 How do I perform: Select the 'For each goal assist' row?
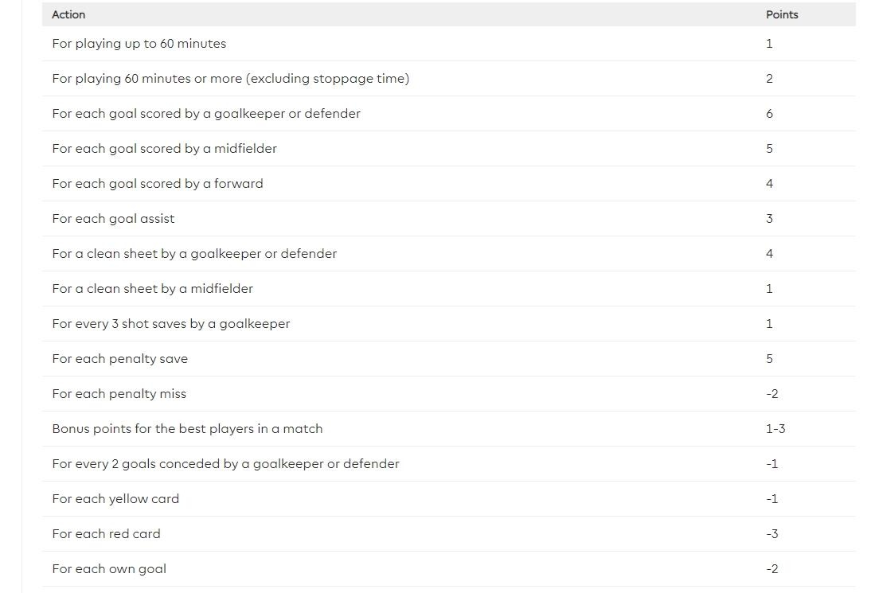113,219
